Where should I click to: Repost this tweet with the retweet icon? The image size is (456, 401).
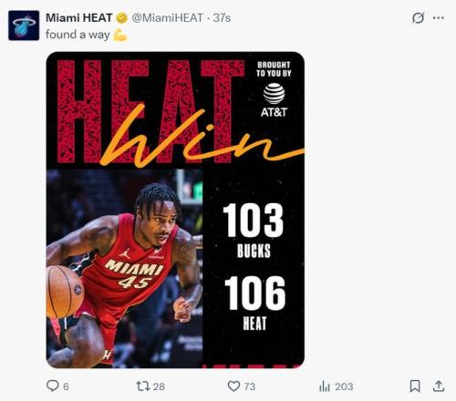(x=143, y=386)
